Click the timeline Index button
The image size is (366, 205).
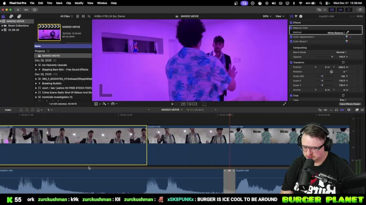(x=8, y=110)
